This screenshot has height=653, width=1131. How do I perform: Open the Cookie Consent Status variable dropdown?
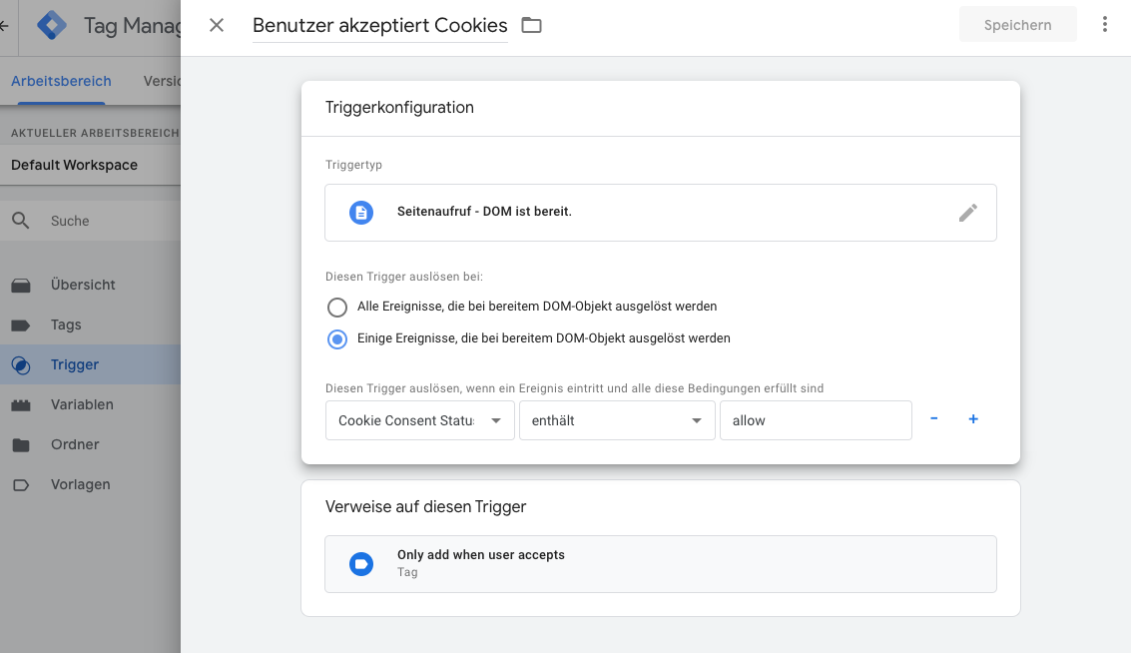click(x=420, y=420)
